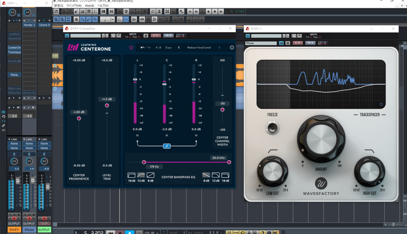Select the 18 dB high-cut slope icon
Viewport: 407px width, 234px height.
[x=225, y=175]
